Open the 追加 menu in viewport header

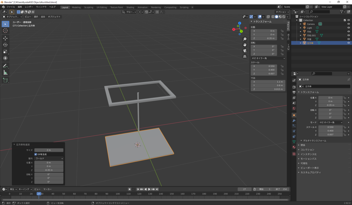43,17
